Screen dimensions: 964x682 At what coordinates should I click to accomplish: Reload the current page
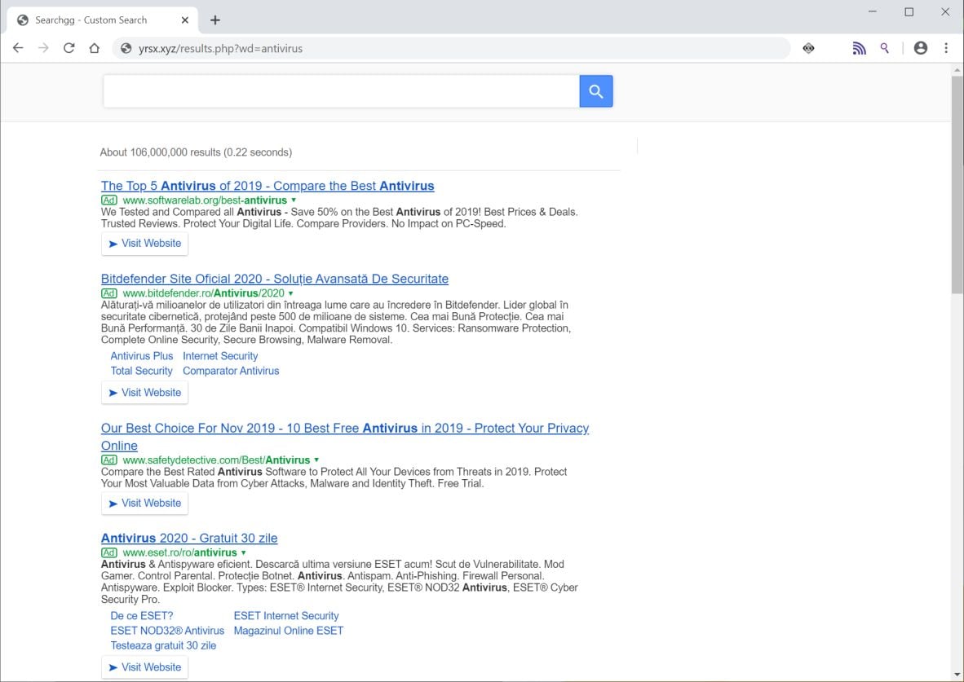point(69,48)
